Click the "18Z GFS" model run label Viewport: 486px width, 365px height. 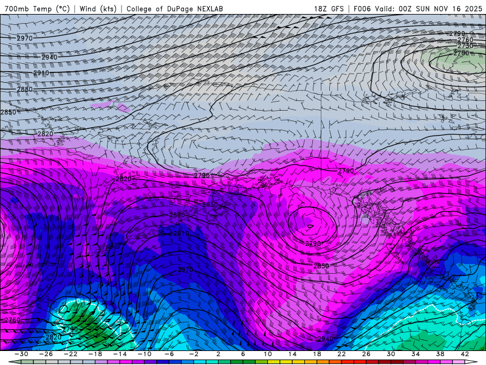(x=329, y=9)
